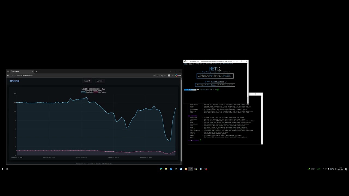Select the L4 LUMEN browser tab

coord(22,71)
